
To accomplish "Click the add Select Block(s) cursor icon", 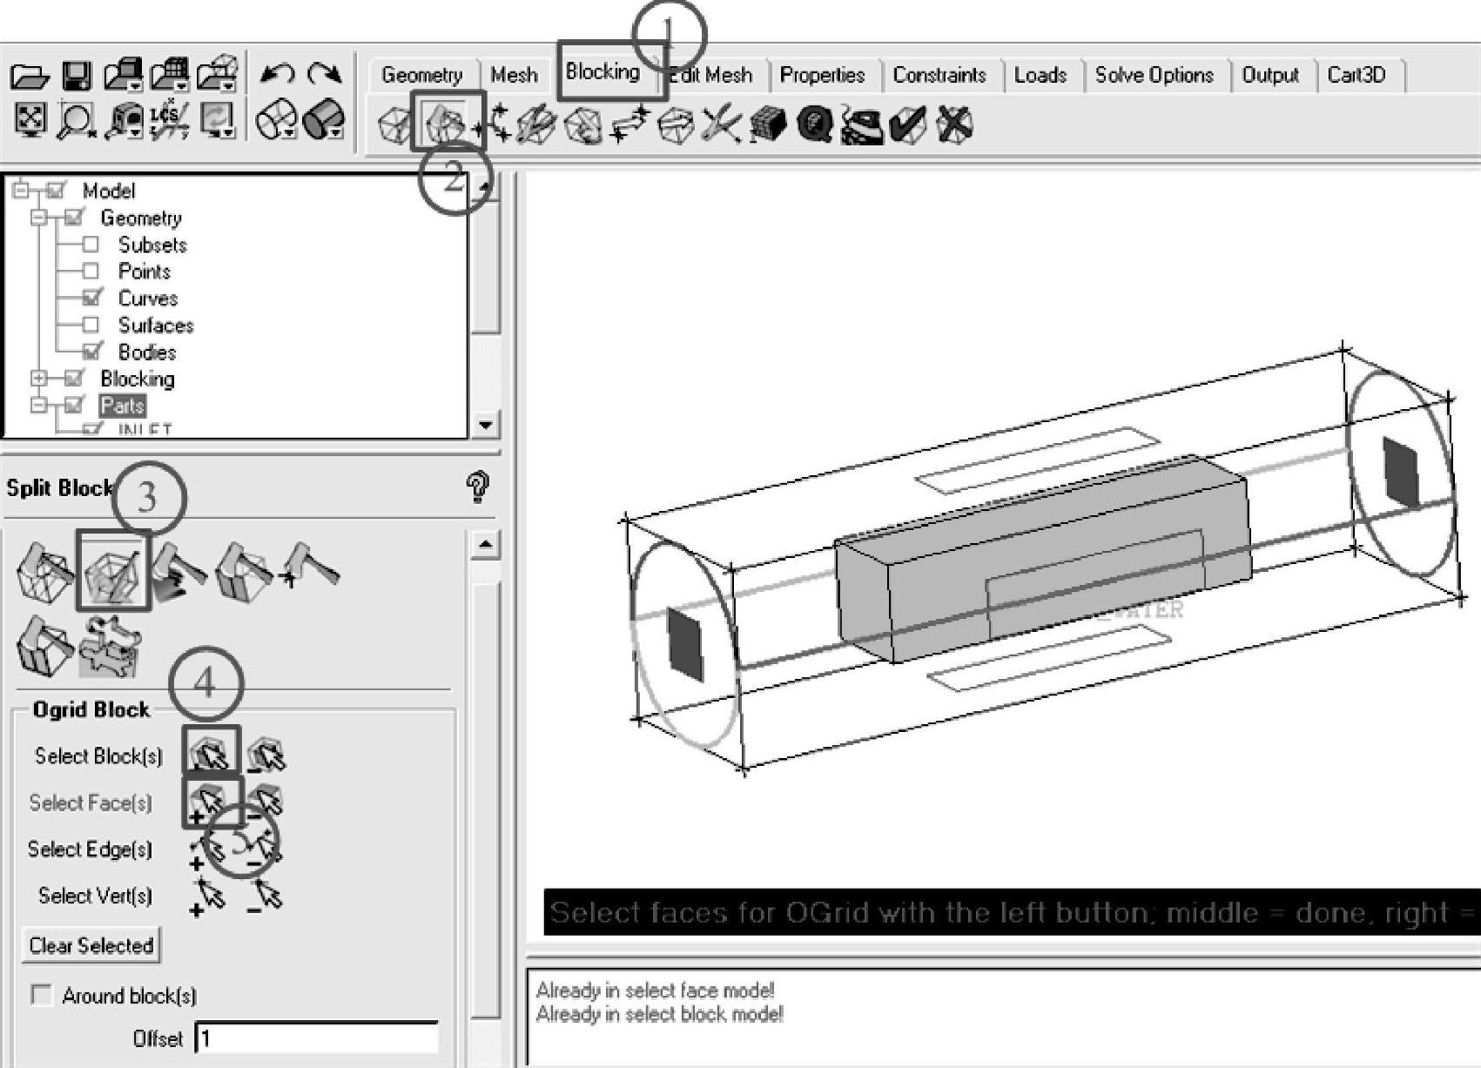I will [210, 754].
